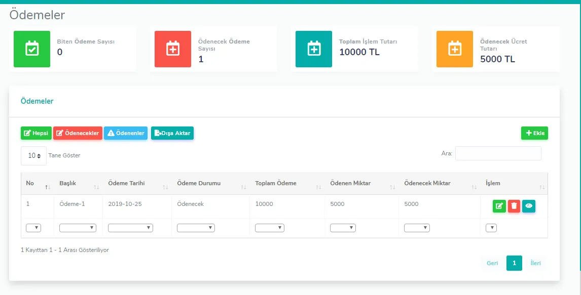
Task: Go to next page with İleri
Action: click(x=536, y=263)
